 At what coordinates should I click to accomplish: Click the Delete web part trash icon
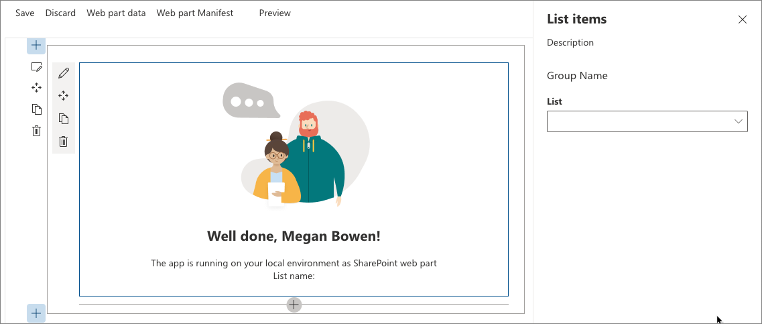pyautogui.click(x=64, y=142)
